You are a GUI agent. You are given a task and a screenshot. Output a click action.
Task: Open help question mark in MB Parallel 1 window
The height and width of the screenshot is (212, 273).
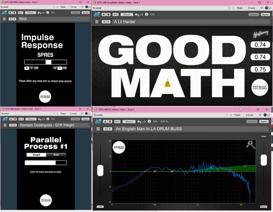click(48, 119)
